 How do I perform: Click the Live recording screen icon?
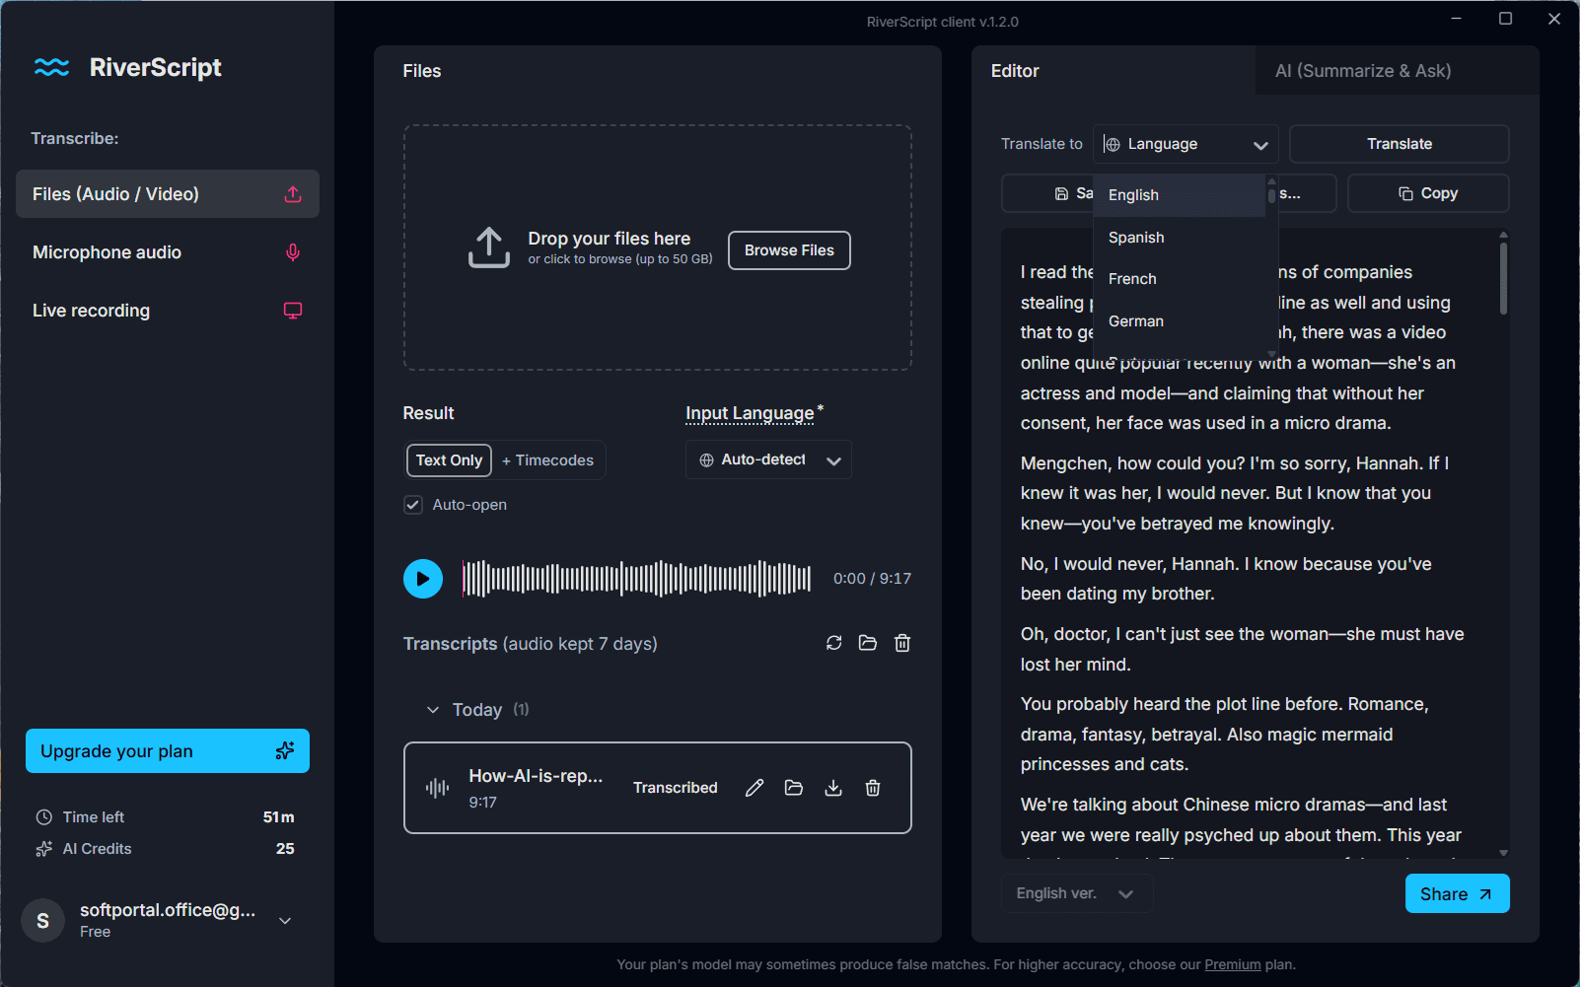click(x=293, y=311)
